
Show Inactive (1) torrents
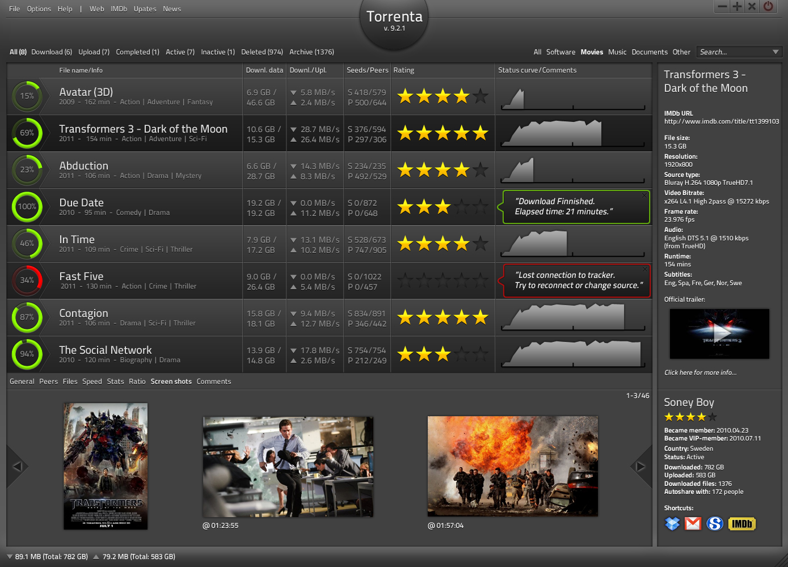(x=218, y=52)
